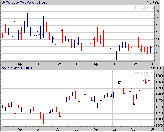Image resolution: width=164 pixels, height=132 pixels.
Task: Click the 22 value on the VXO axis
Action: (158, 11)
